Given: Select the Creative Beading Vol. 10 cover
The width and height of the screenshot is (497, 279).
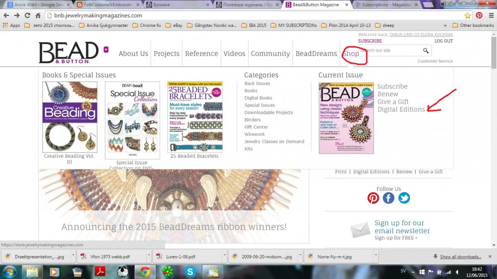Looking at the screenshot, I should coord(70,117).
